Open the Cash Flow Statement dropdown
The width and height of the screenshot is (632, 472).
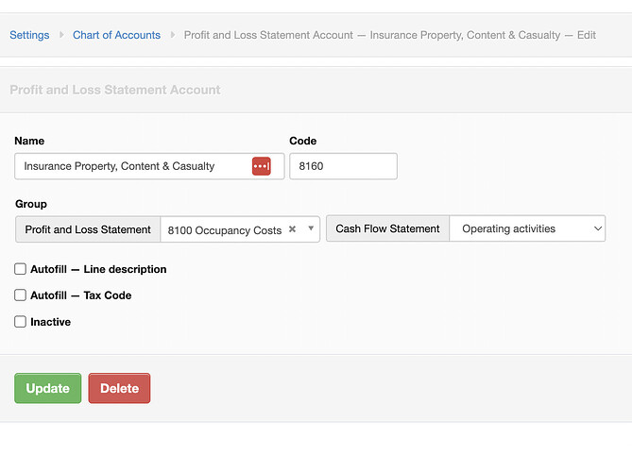point(527,228)
